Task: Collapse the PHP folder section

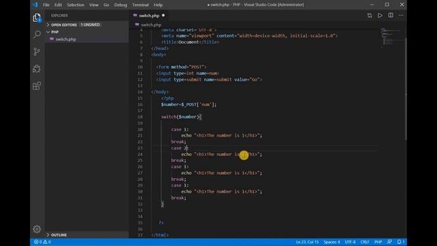Action: 87,32
